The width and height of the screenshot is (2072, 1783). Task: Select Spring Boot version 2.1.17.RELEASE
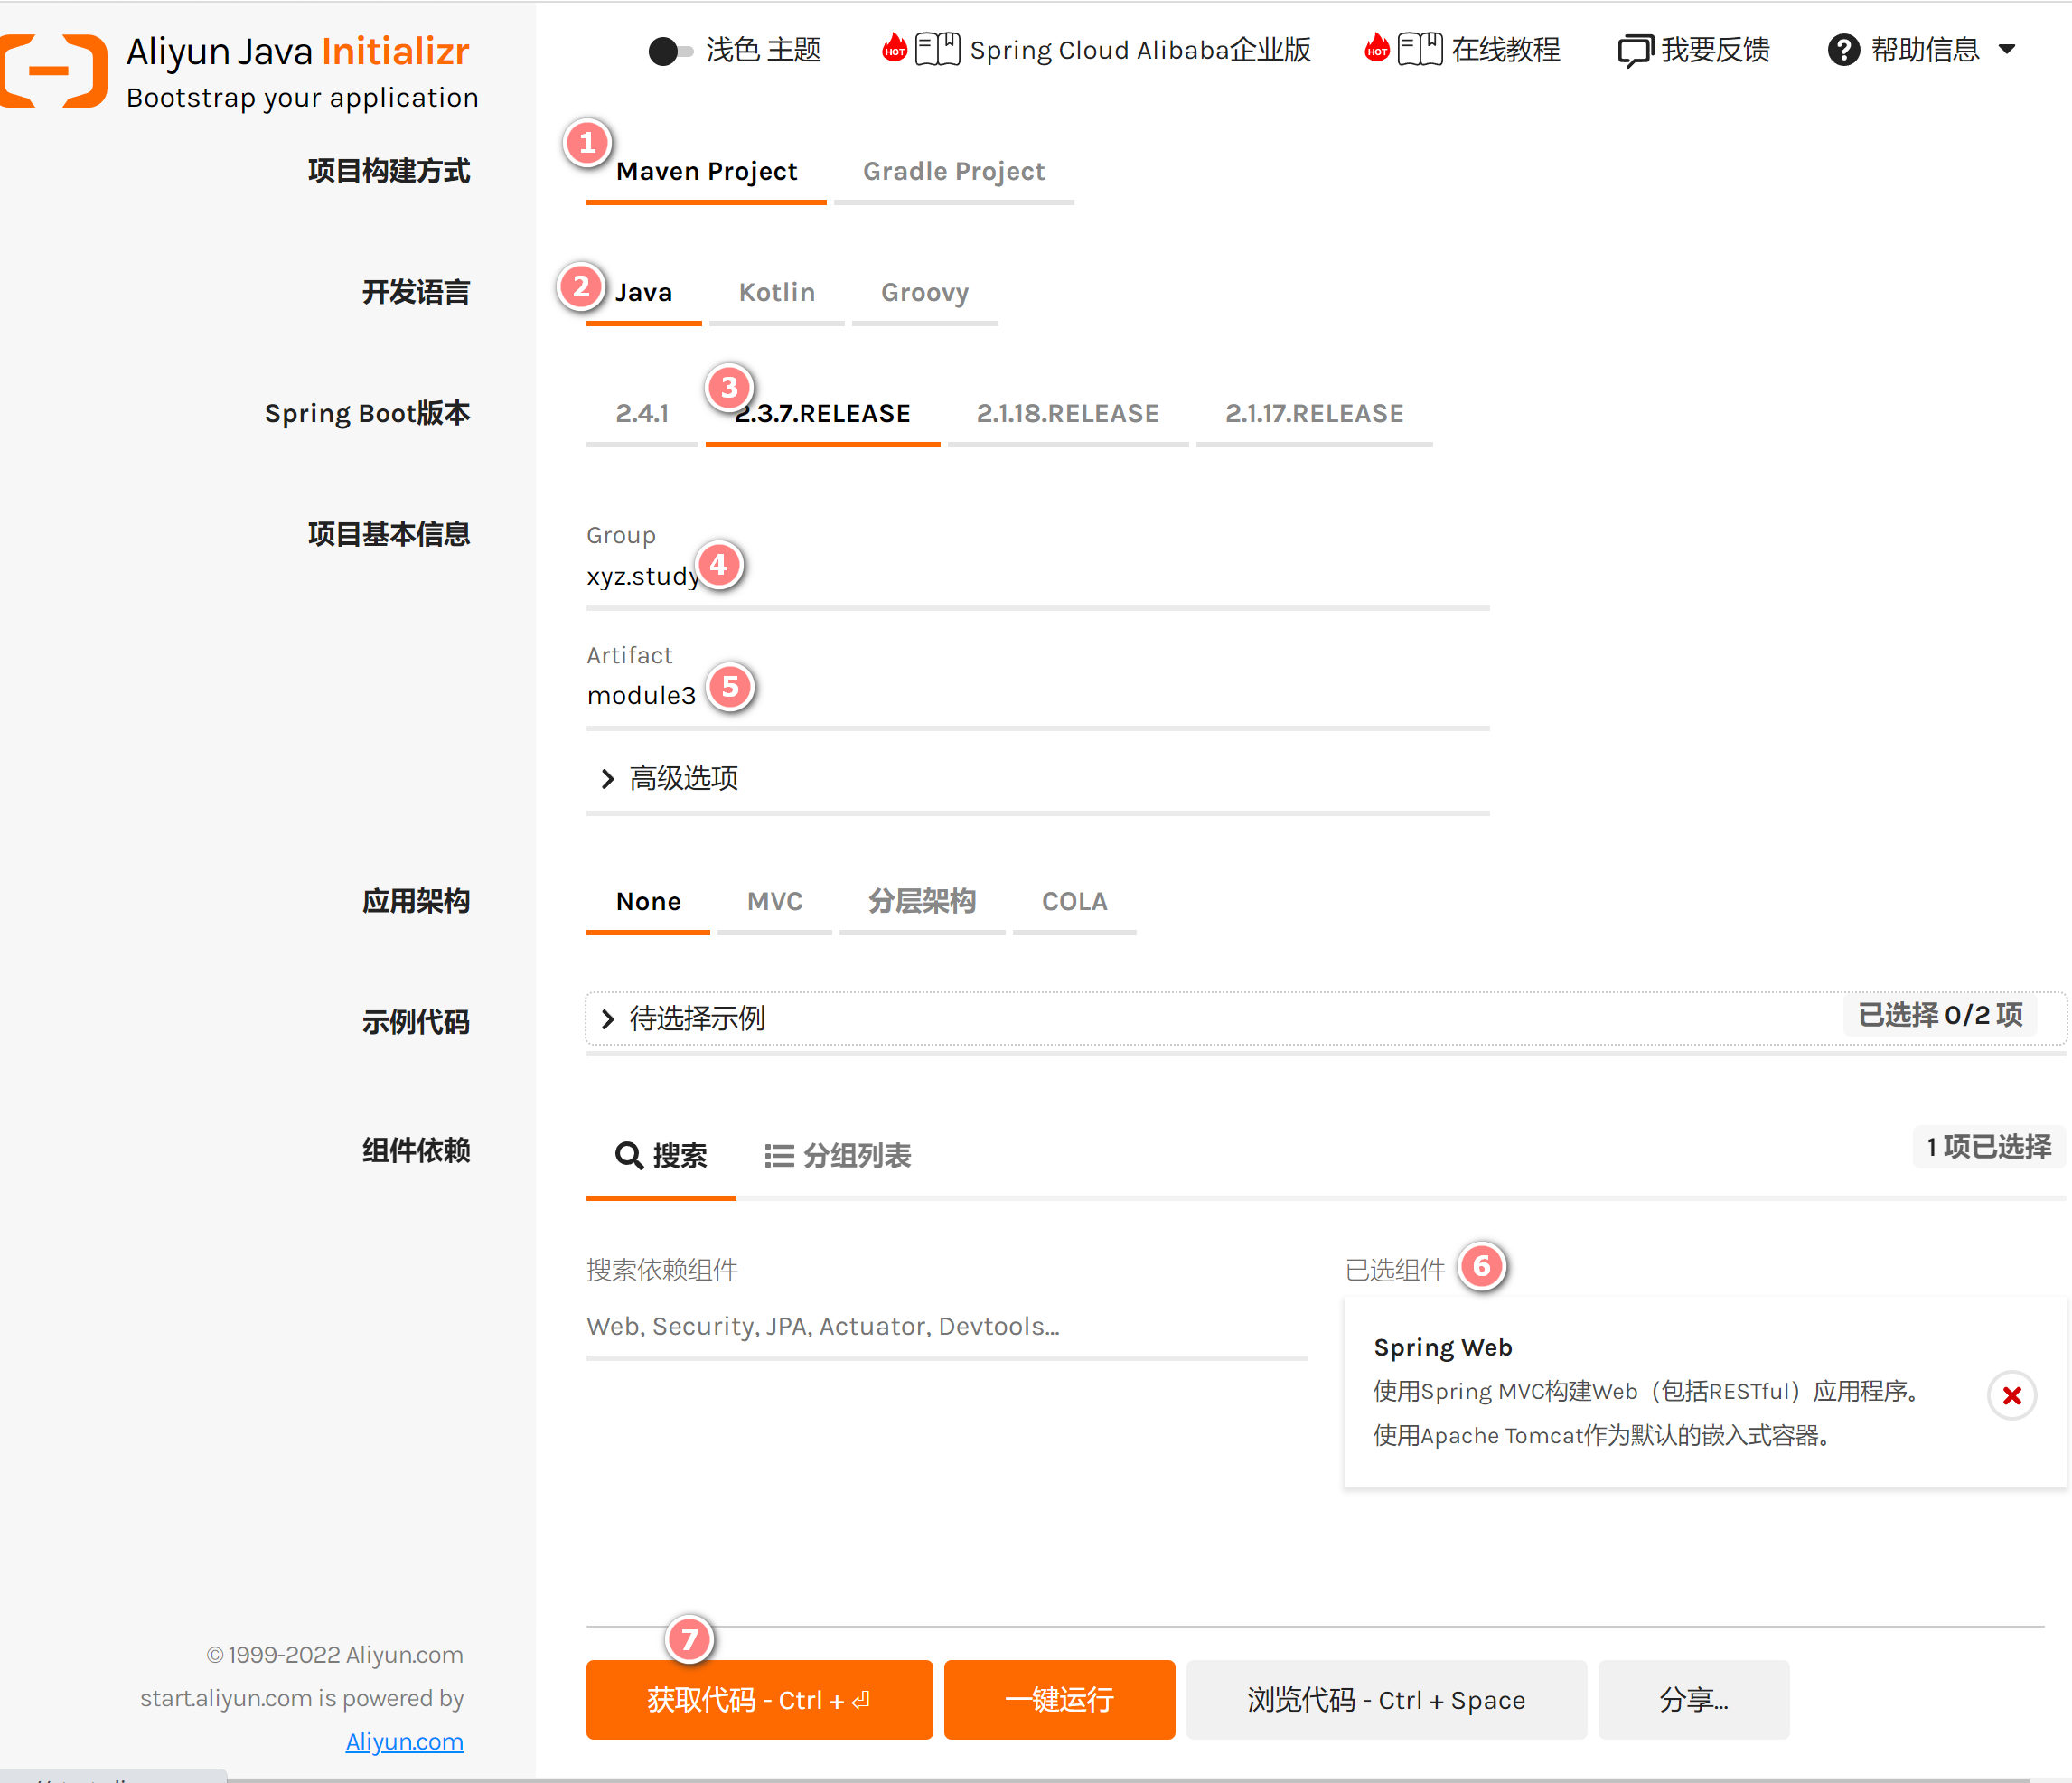[x=1315, y=414]
